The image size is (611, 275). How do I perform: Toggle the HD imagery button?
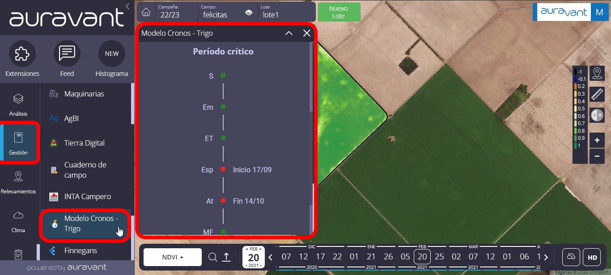click(x=592, y=257)
